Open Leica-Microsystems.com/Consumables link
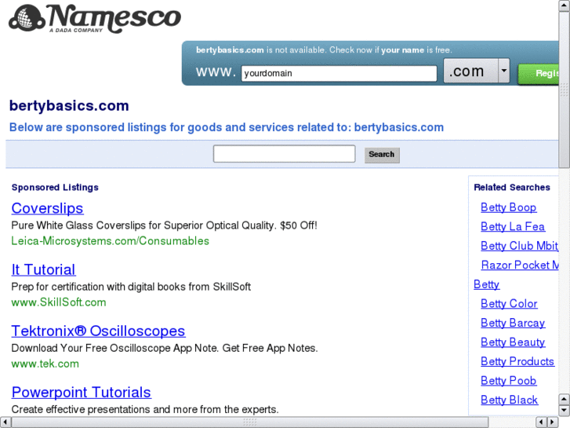570x428 pixels. (x=110, y=241)
